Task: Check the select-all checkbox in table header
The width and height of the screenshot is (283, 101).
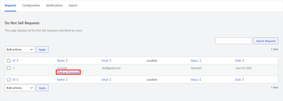Action: click(x=9, y=61)
